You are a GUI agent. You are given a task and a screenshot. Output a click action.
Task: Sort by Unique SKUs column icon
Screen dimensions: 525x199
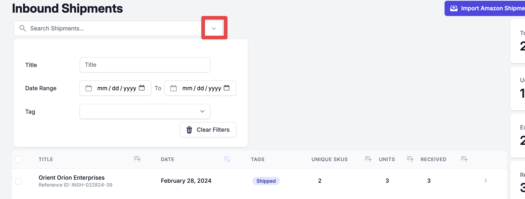368,159
